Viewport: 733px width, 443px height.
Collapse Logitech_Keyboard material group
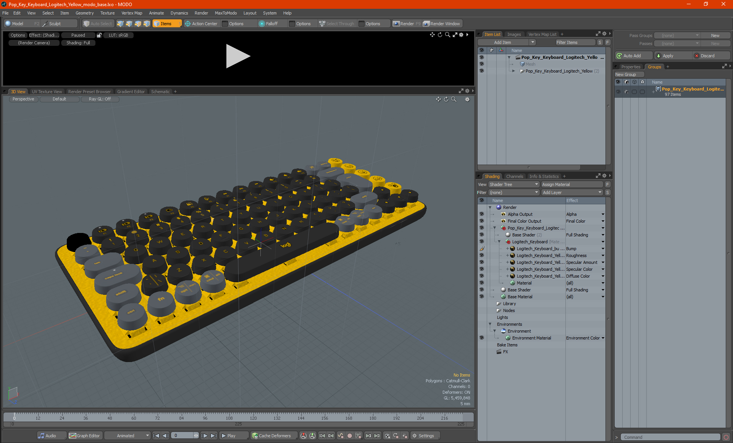(499, 242)
